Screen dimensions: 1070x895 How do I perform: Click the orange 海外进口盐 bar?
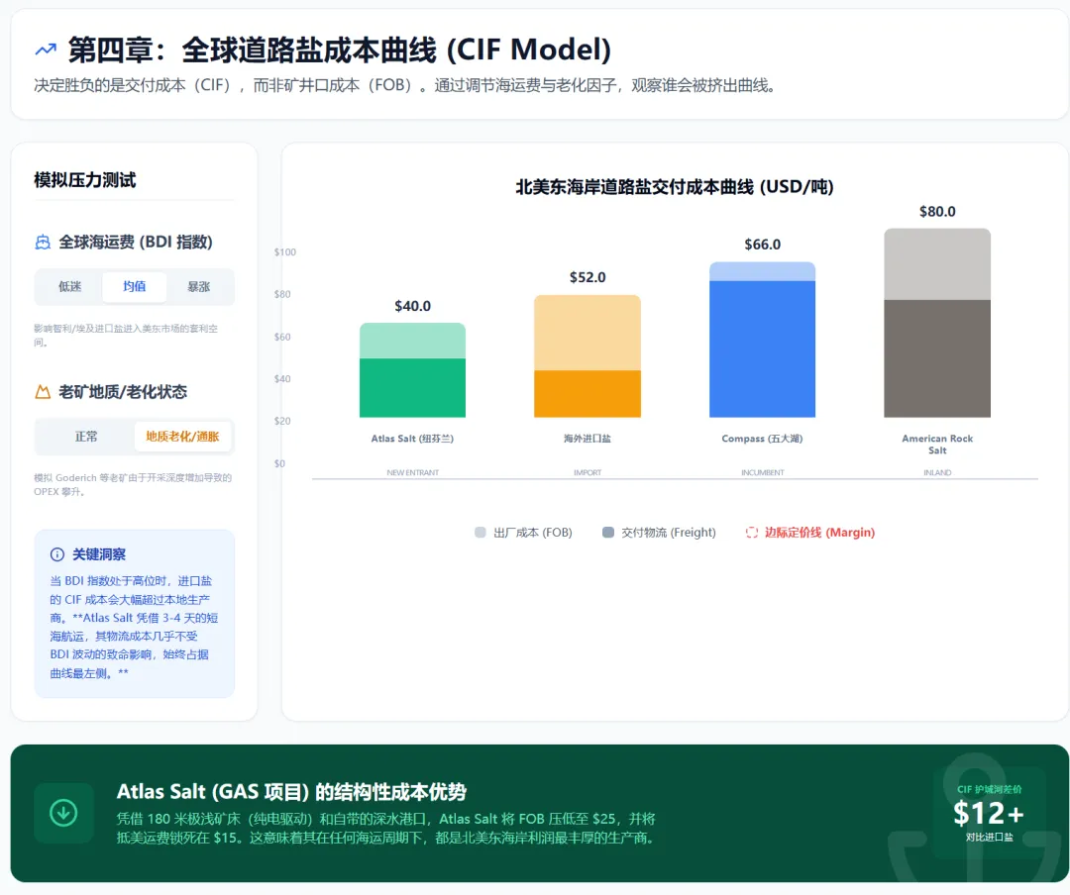588,356
